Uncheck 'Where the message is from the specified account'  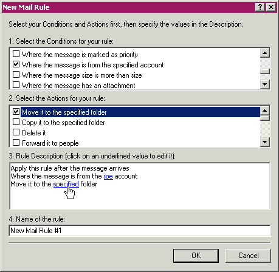[x=16, y=64]
